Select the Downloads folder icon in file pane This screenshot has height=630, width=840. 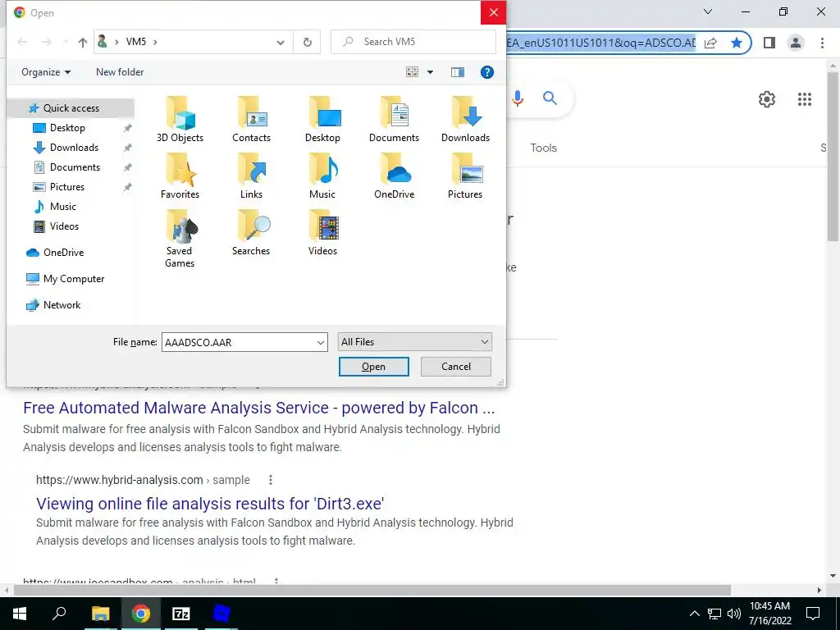pos(465,119)
